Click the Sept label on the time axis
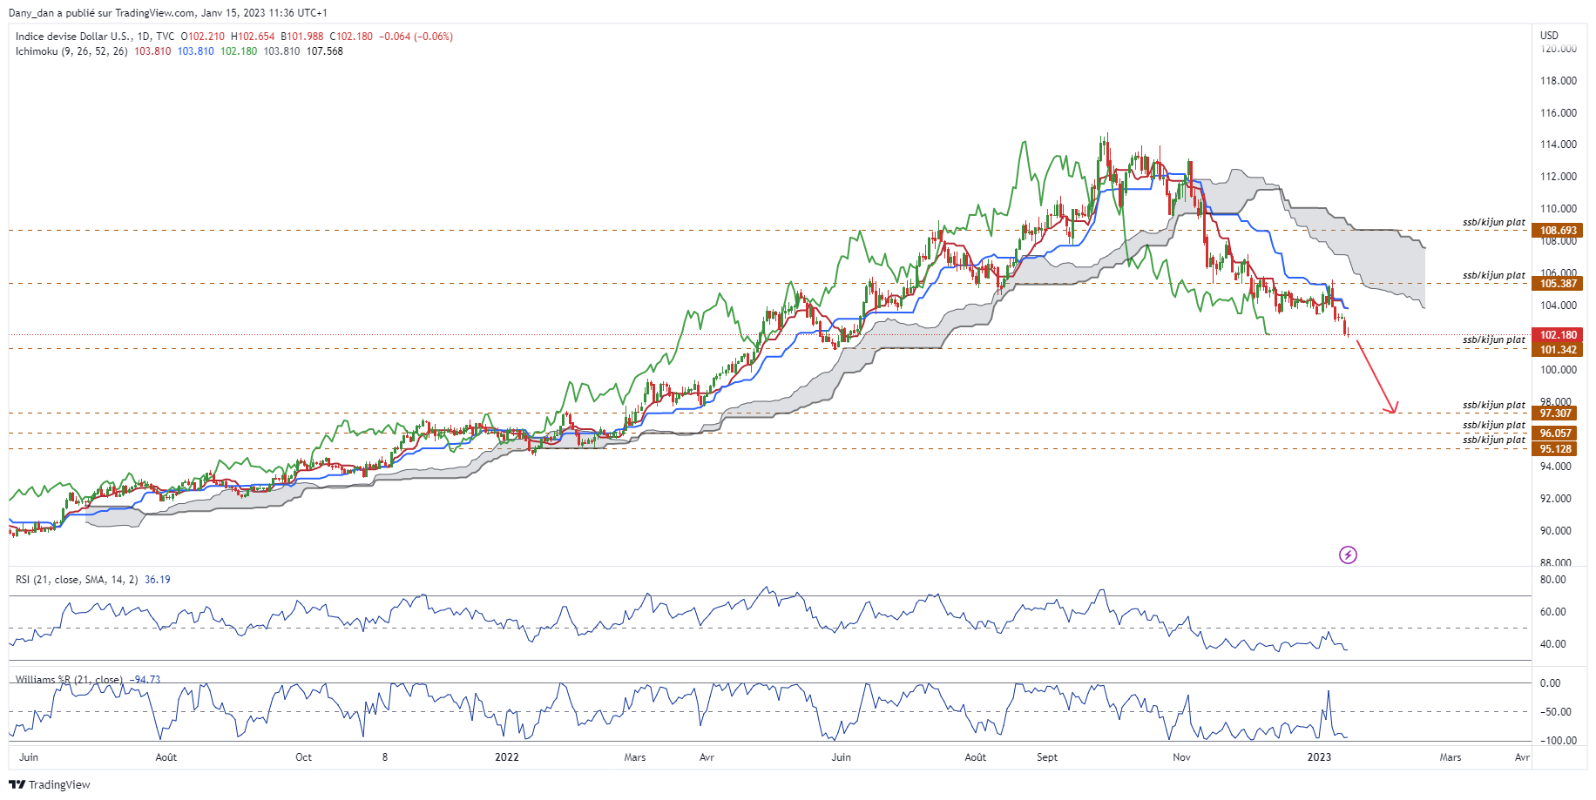The height and width of the screenshot is (800, 1596). 1047,757
